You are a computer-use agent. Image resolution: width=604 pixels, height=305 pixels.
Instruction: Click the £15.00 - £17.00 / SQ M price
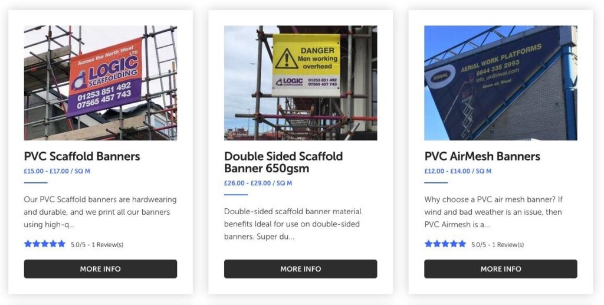(57, 172)
